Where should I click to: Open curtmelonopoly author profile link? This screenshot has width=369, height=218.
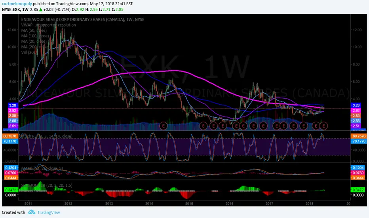(17, 4)
